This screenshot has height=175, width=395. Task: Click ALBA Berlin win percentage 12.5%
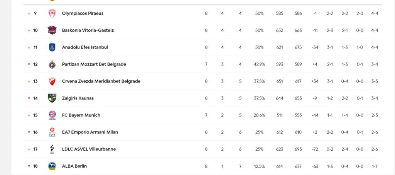coord(259,166)
